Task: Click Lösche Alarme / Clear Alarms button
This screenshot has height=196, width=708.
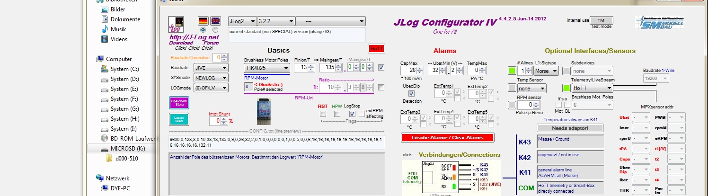Action: point(448,137)
